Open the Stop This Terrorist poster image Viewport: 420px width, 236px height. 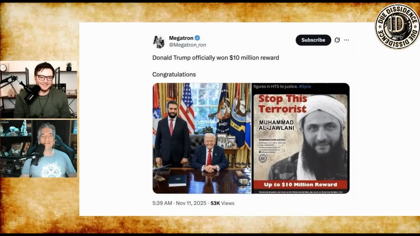click(x=301, y=138)
